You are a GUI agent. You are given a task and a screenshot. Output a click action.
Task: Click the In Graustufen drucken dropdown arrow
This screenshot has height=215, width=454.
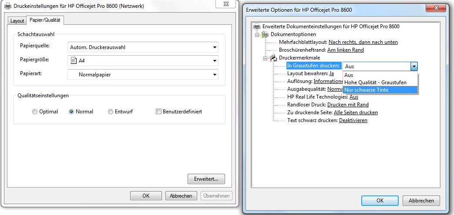[x=414, y=66]
